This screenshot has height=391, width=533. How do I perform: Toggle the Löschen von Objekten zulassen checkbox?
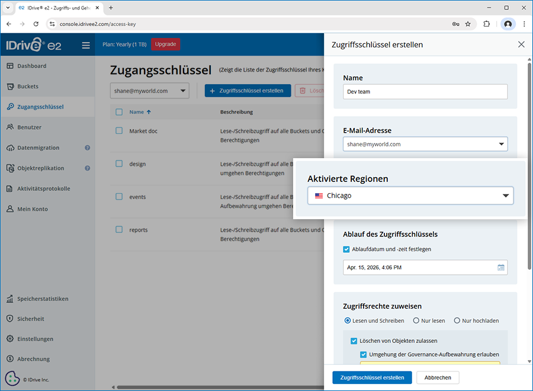[x=354, y=341]
